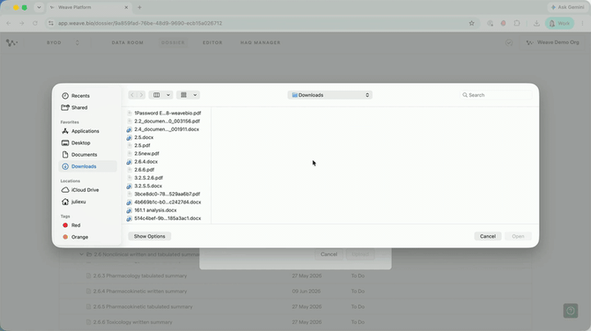Open Downloads folder location popup
591x331 pixels.
point(330,95)
